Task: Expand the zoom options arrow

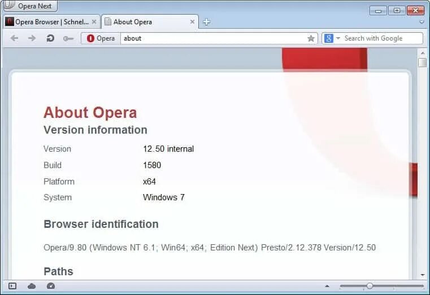Action: [x=327, y=286]
